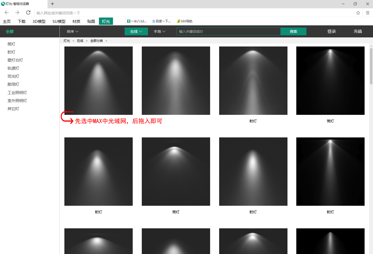This screenshot has width=373, height=254.
Task: Click the 登录 login link
Action: (331, 31)
